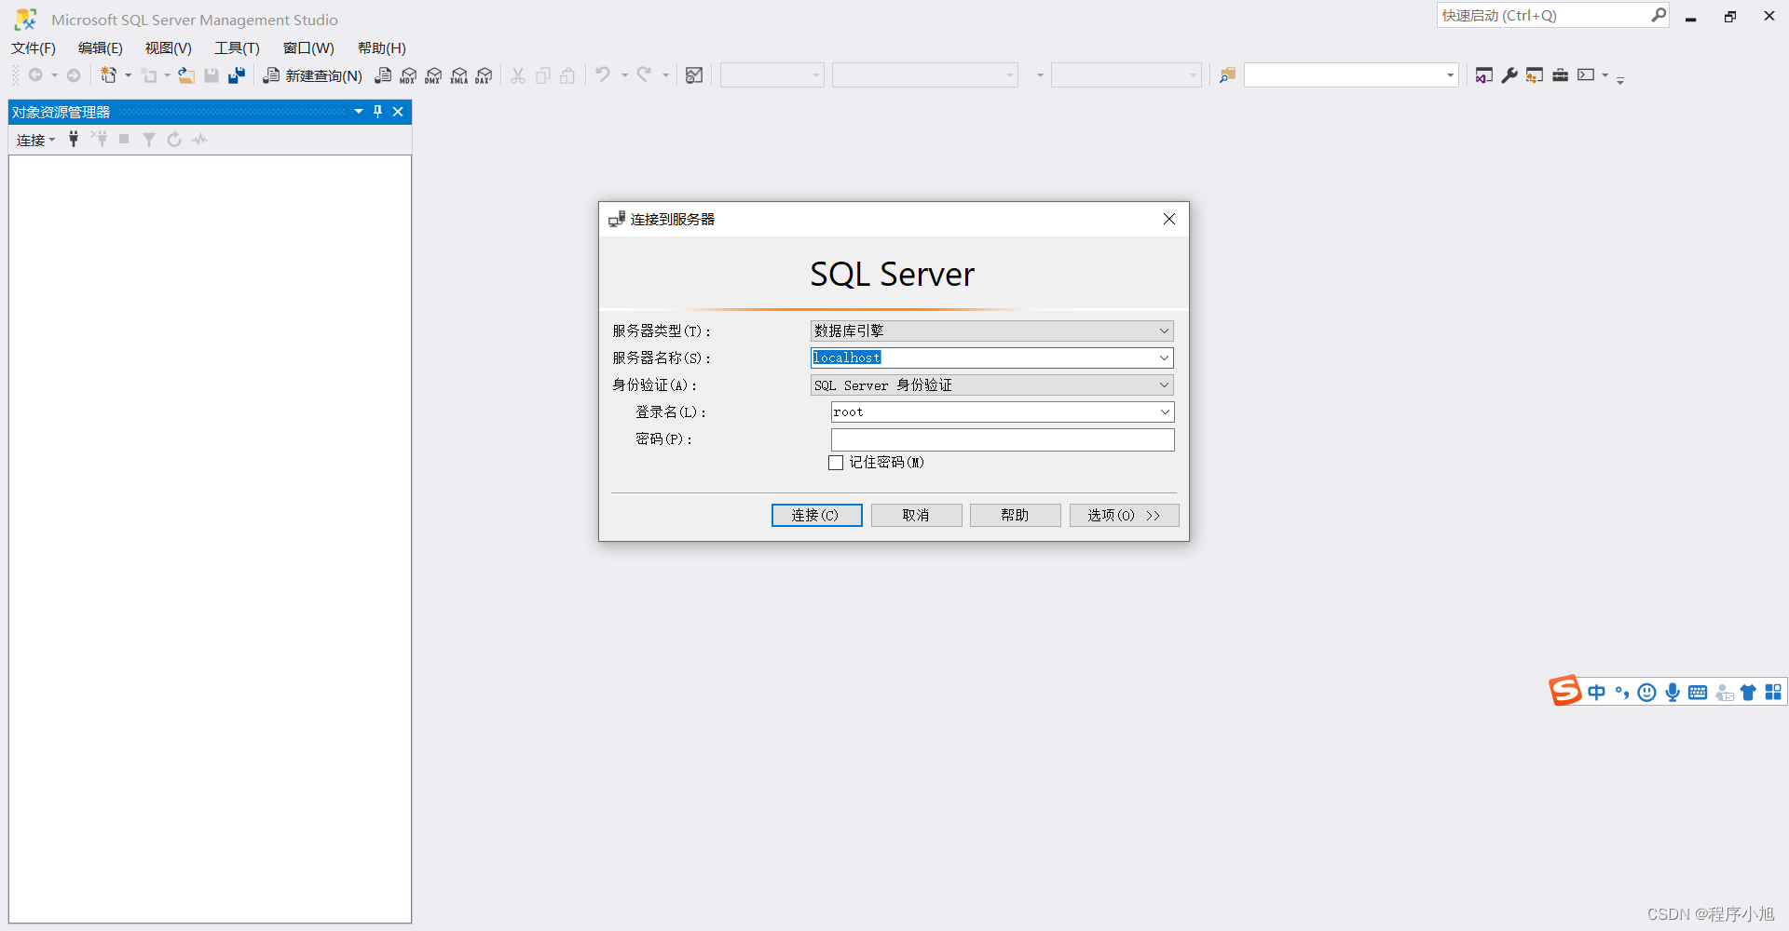Click the New Project toolbar icon

(109, 75)
